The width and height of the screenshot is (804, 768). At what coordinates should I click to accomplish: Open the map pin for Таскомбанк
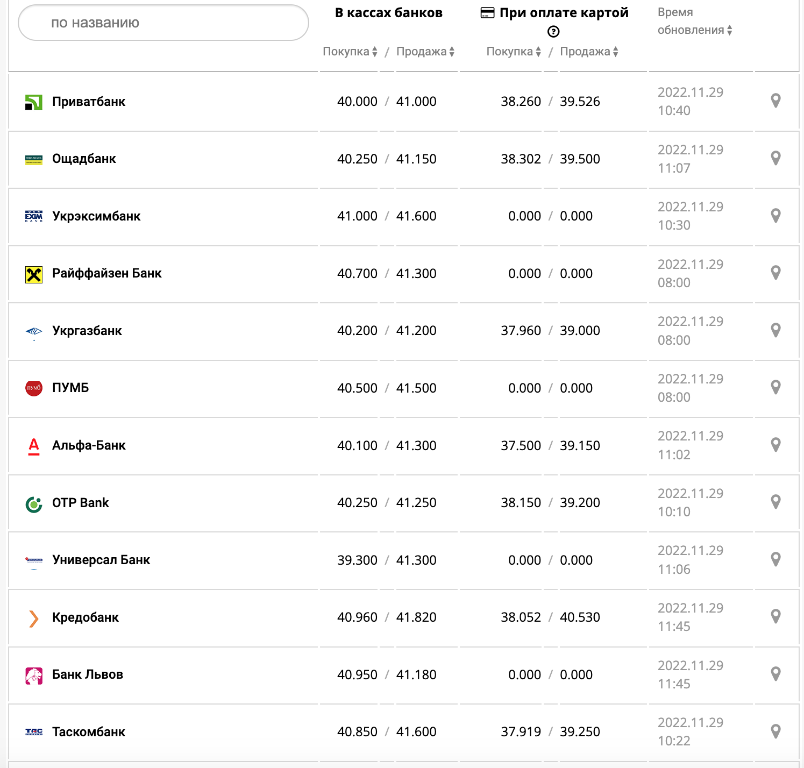[x=775, y=731]
